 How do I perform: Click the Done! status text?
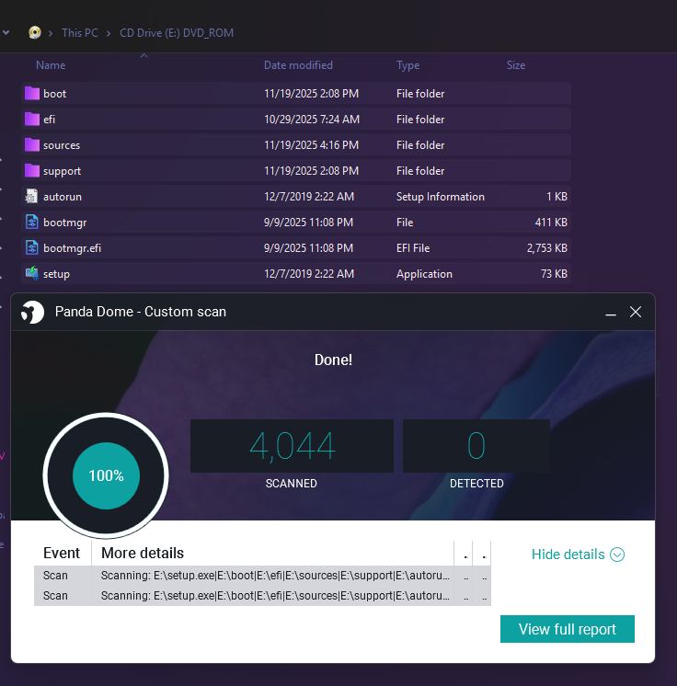click(x=333, y=360)
